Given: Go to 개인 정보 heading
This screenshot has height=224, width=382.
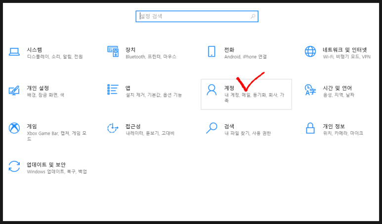Looking at the screenshot, I should pos(334,126).
